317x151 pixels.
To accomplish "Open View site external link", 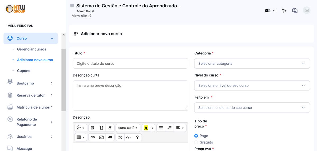I will click(82, 16).
